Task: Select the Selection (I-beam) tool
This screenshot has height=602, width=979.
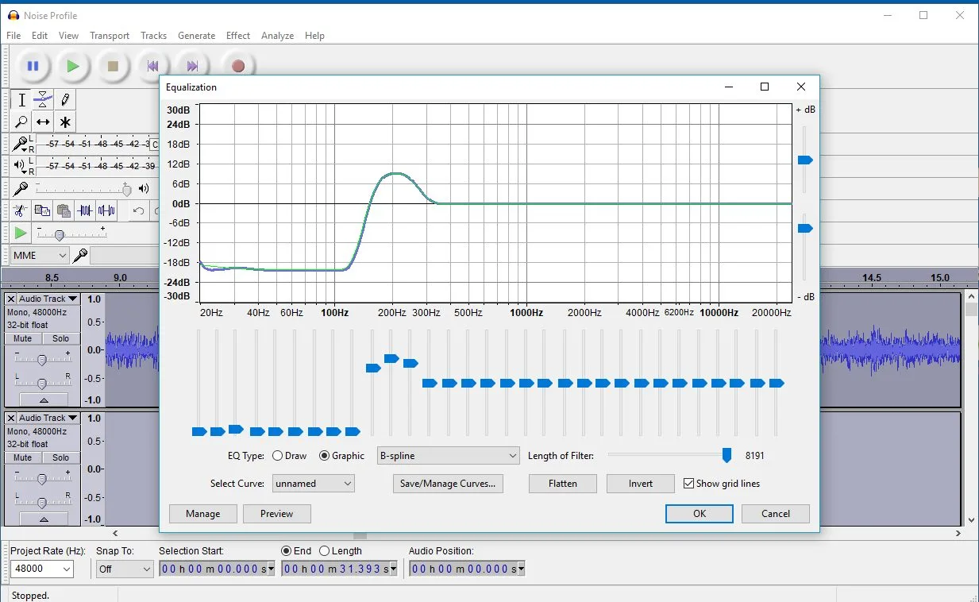Action: [x=21, y=100]
